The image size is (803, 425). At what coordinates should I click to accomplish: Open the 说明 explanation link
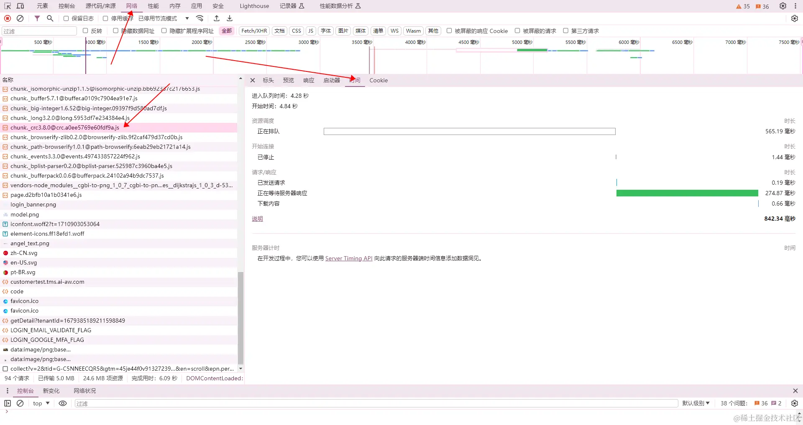pyautogui.click(x=257, y=219)
